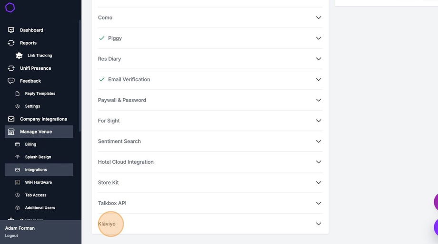Click the Billing card icon

pos(18,144)
